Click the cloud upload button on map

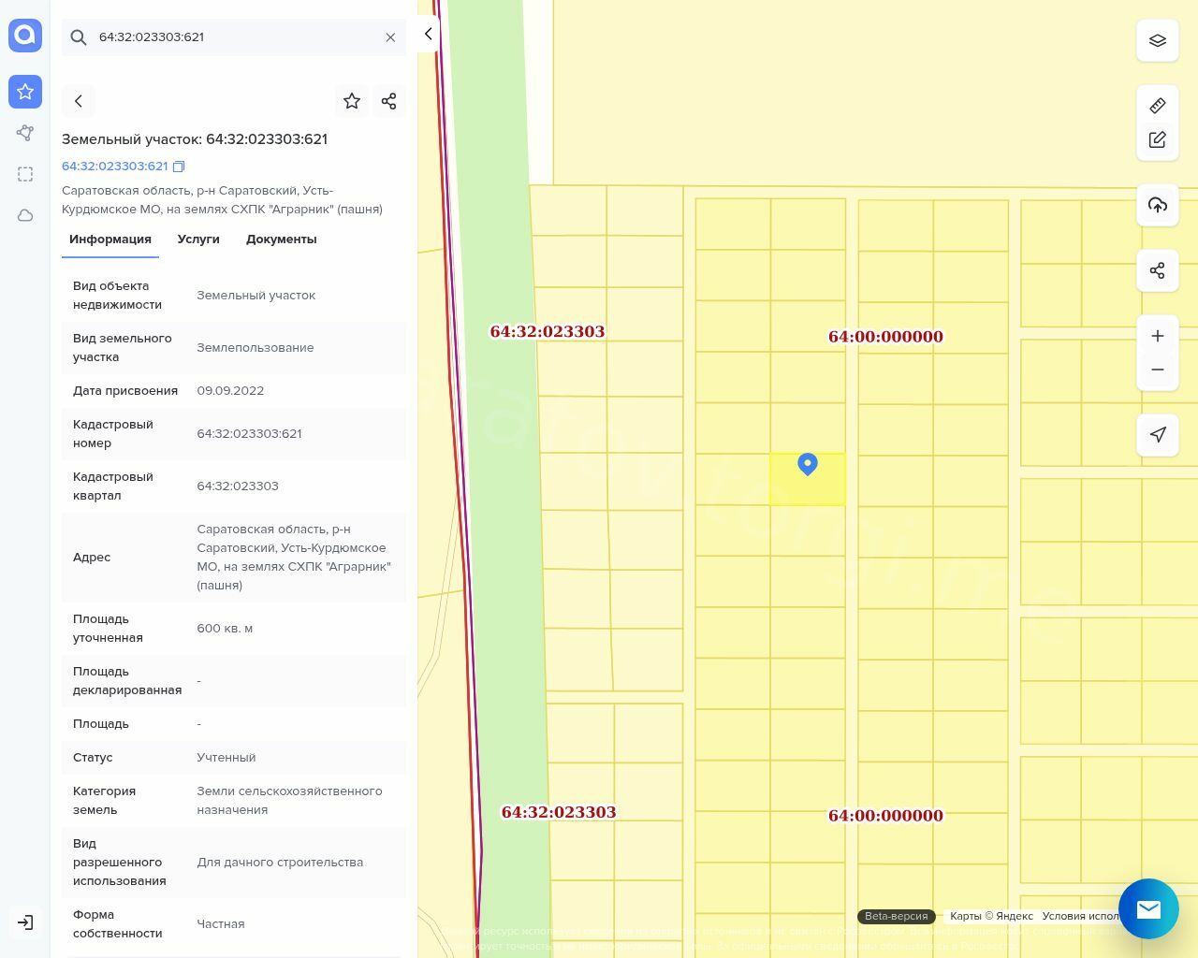pyautogui.click(x=1157, y=205)
